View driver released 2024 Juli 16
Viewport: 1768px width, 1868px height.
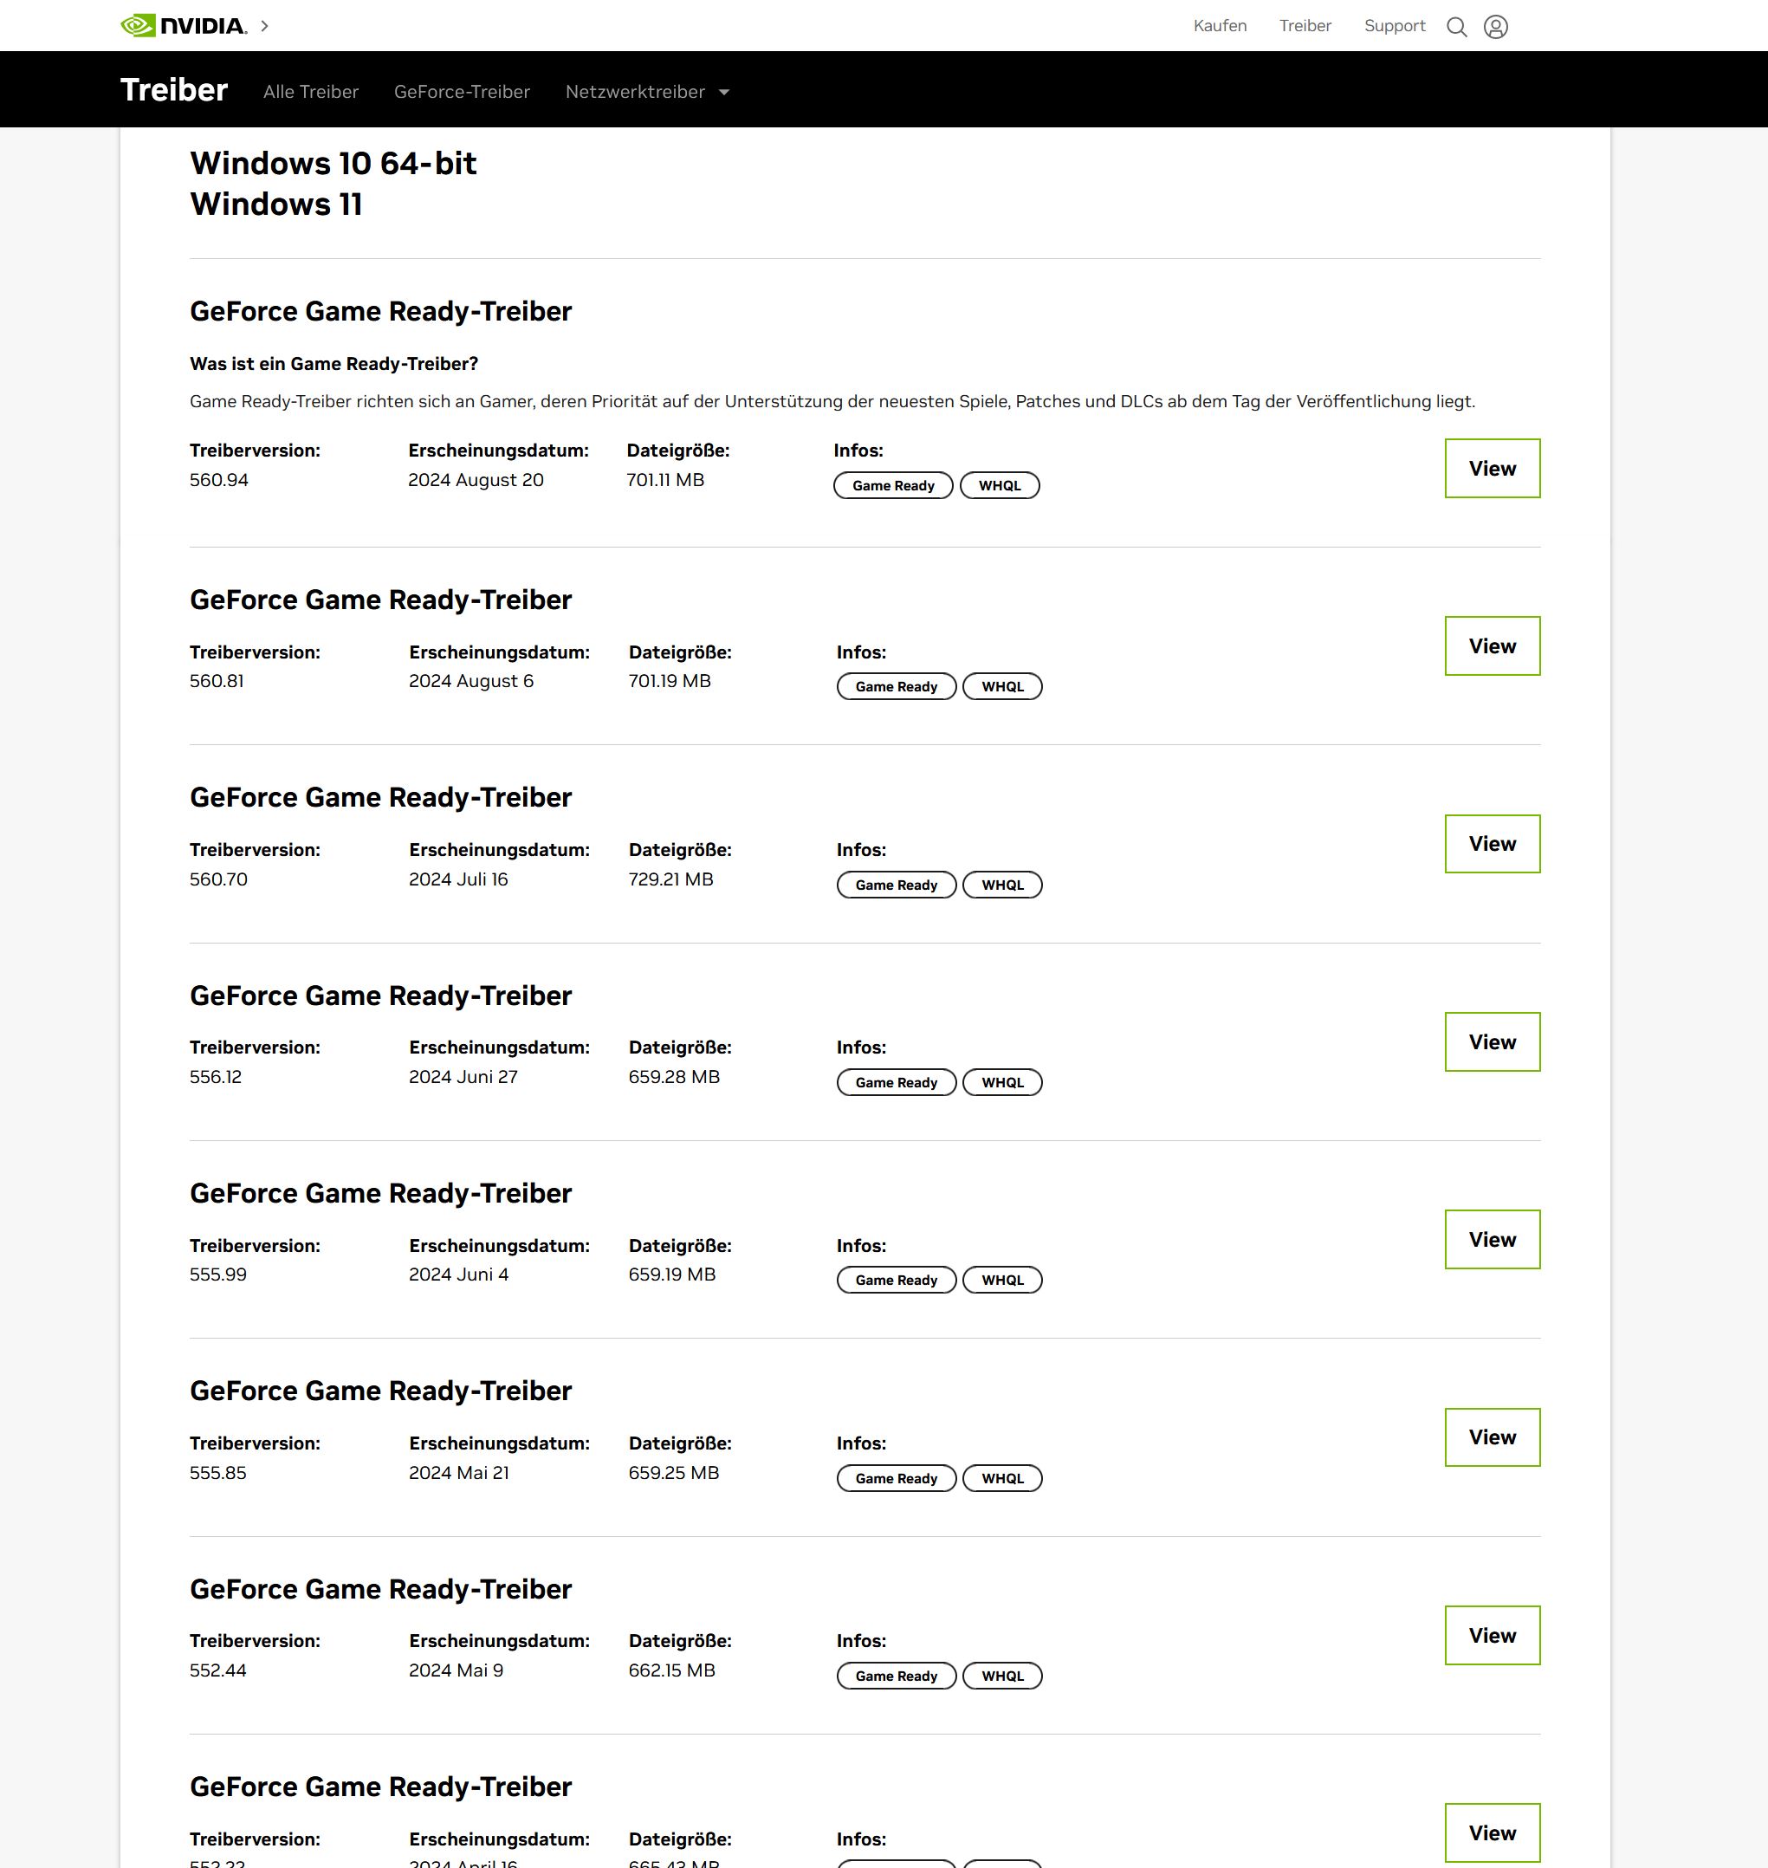pos(1492,844)
